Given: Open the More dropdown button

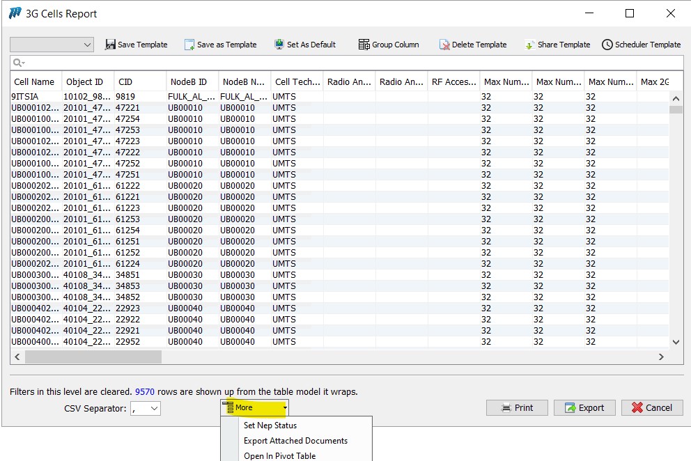Looking at the screenshot, I should click(254, 407).
